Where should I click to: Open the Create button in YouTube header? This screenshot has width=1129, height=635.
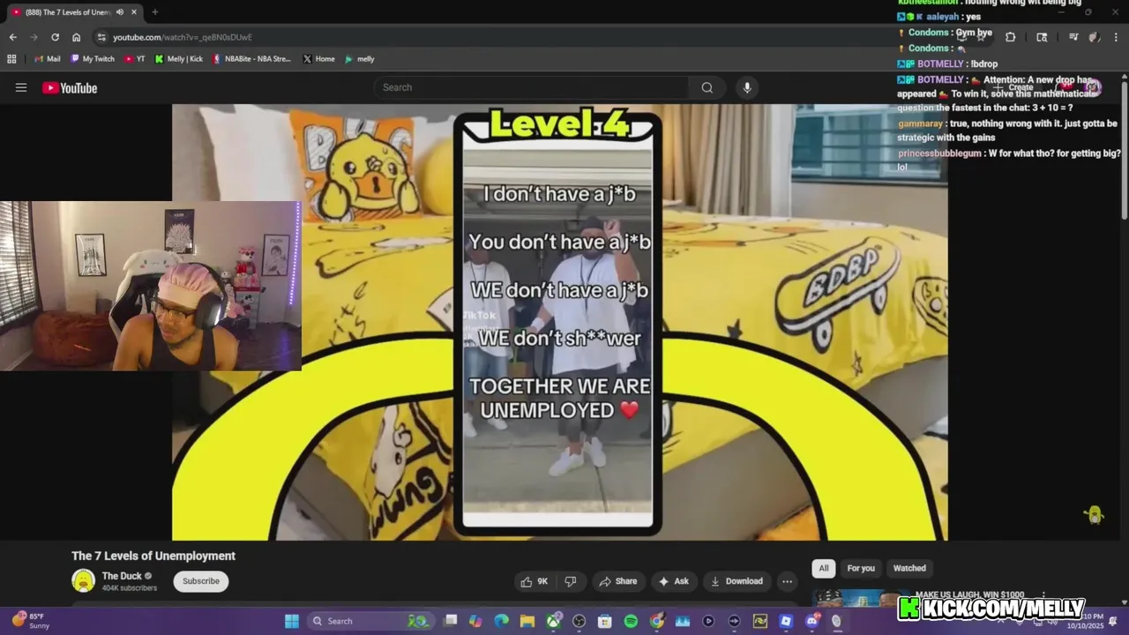tap(1015, 87)
